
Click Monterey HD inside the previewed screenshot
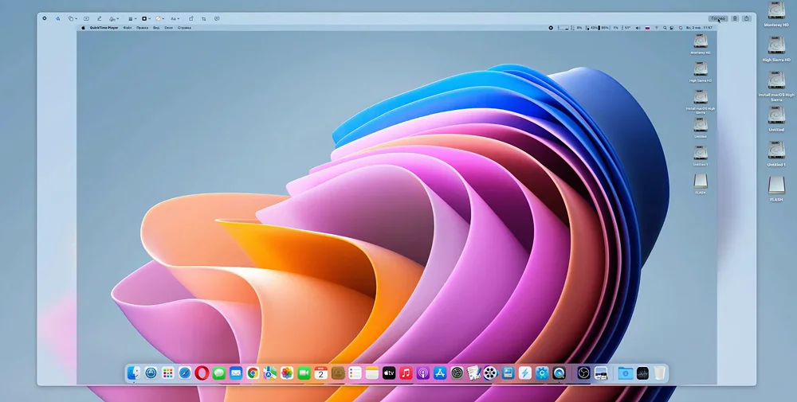[x=701, y=44]
